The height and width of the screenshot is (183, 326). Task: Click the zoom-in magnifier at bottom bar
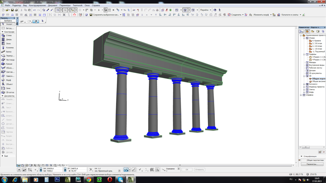[x=35, y=165]
